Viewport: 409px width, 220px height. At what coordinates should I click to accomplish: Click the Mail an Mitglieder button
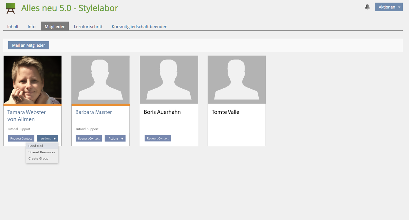[28, 45]
